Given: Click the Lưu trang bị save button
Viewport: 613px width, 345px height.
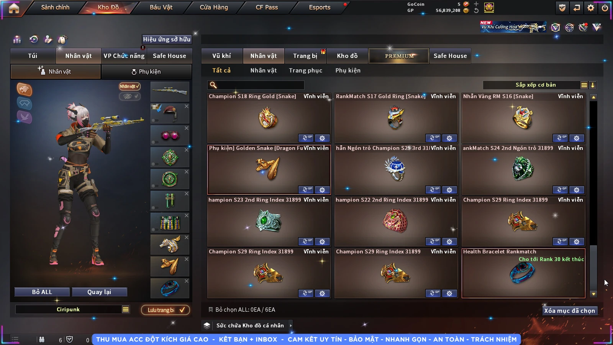Looking at the screenshot, I should tap(166, 310).
